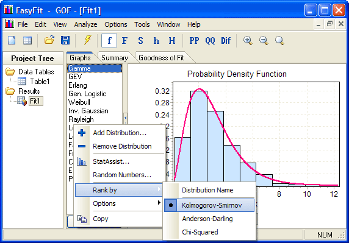Click the data table toolbar icon
Viewport: 349px width, 243px height.
click(27, 40)
